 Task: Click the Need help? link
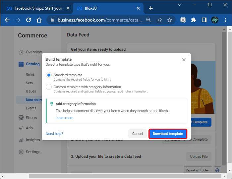[54, 134]
